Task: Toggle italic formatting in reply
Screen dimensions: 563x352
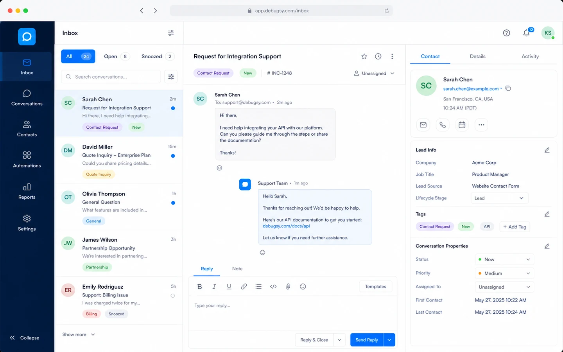Action: [x=214, y=287]
